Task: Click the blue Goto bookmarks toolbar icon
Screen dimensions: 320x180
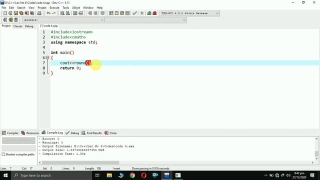Action: [x=16, y=20]
